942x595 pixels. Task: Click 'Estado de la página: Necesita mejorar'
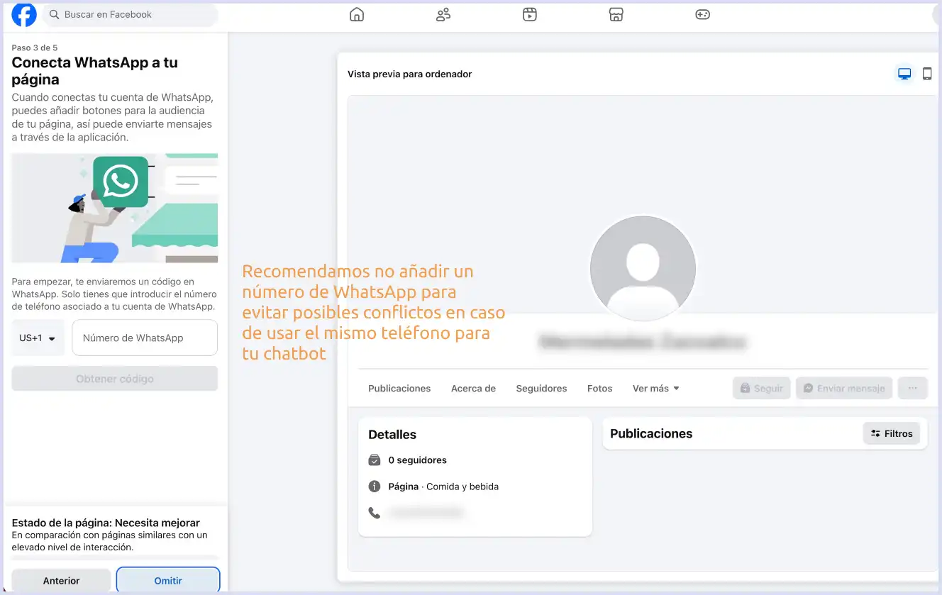(x=106, y=523)
